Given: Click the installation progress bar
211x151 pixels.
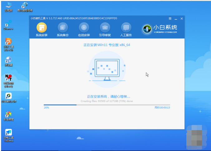Looking at the screenshot, I should (107, 105).
